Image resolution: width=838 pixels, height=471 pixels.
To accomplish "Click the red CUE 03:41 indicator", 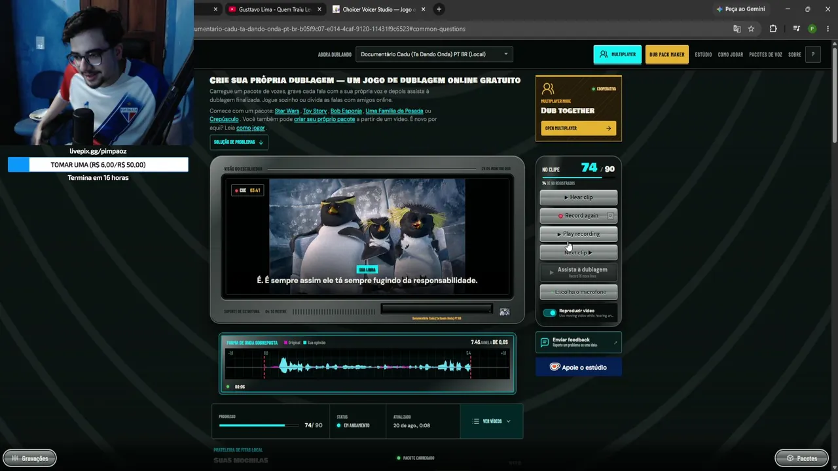I will point(246,190).
